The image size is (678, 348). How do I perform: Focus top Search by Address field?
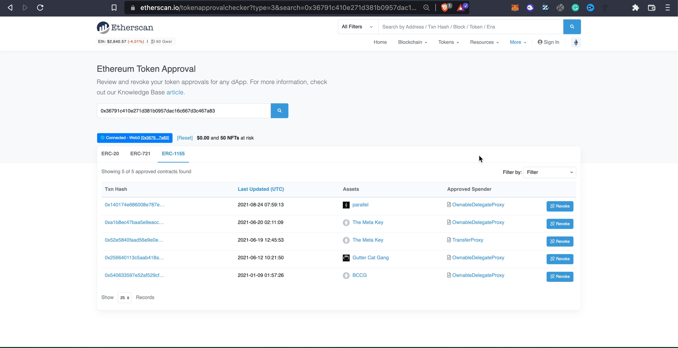pyautogui.click(x=471, y=27)
